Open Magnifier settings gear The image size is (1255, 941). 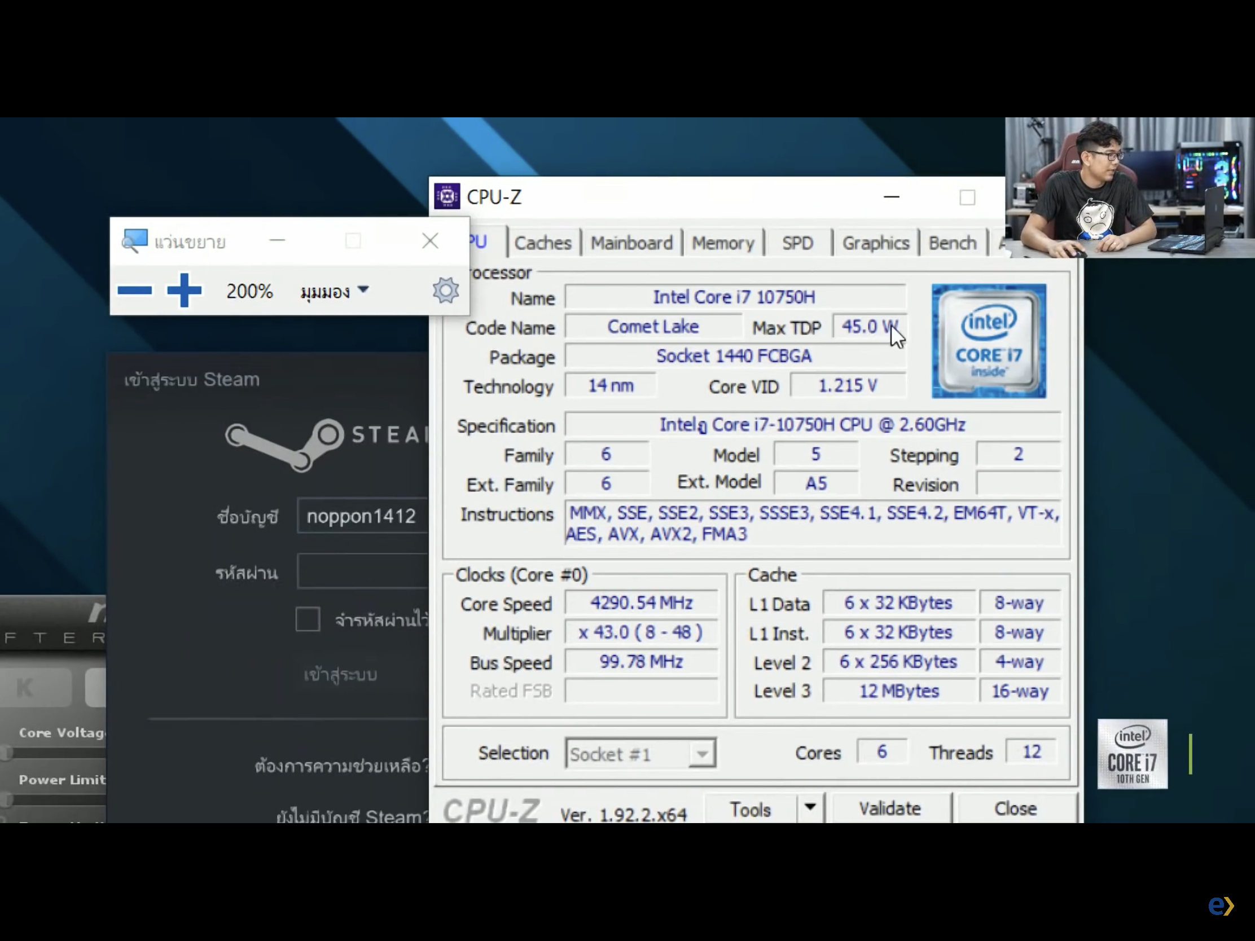[x=445, y=291]
